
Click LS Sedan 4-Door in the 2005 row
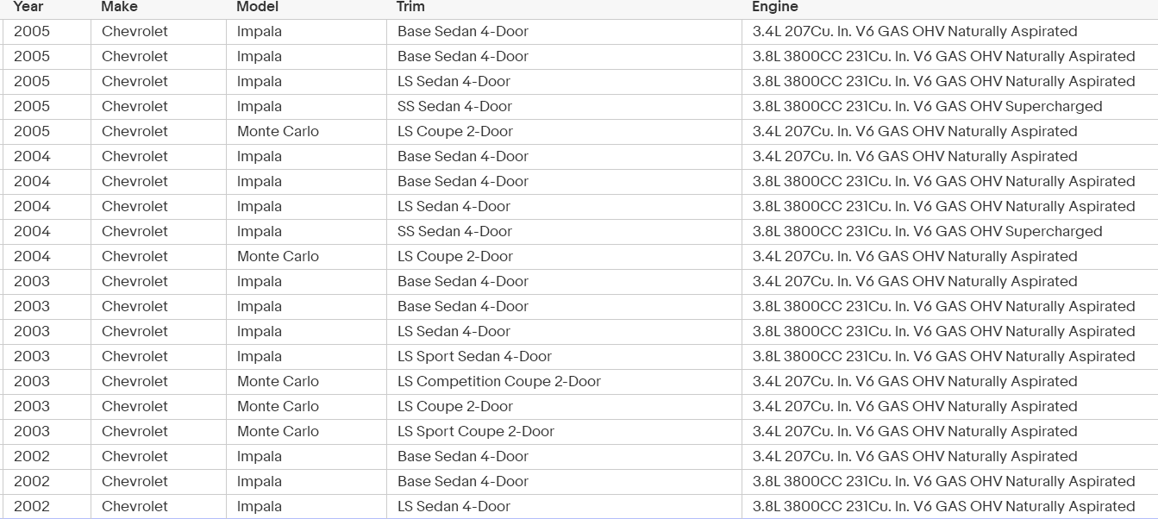coord(564,81)
